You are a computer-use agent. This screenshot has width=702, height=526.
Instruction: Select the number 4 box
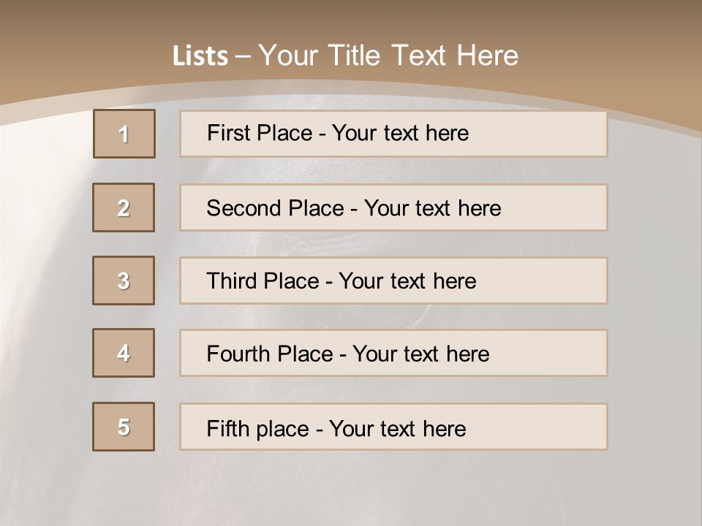tap(124, 353)
